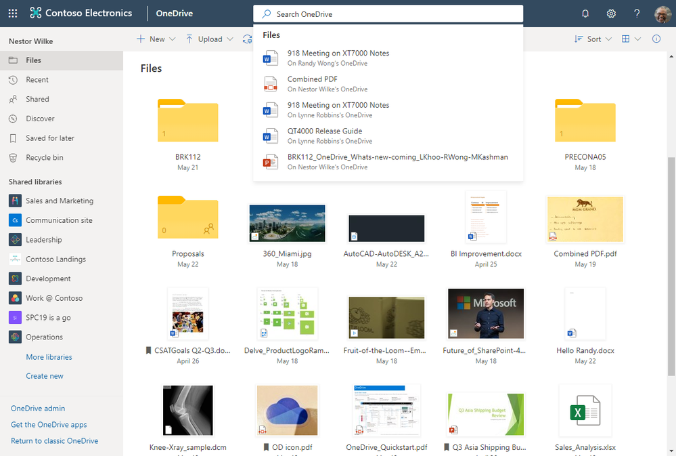Expand the Upload dropdown
The image size is (676, 456).
210,39
